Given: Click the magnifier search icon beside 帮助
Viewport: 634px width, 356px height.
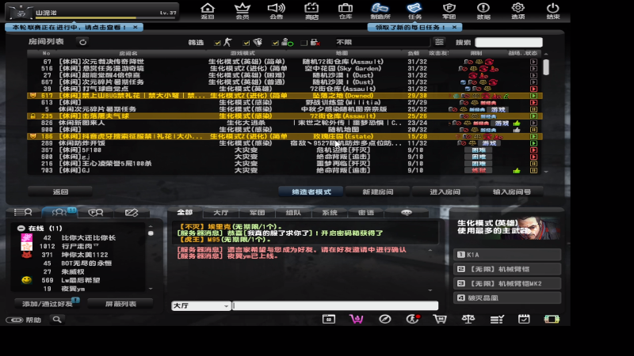Looking at the screenshot, I should tap(57, 320).
